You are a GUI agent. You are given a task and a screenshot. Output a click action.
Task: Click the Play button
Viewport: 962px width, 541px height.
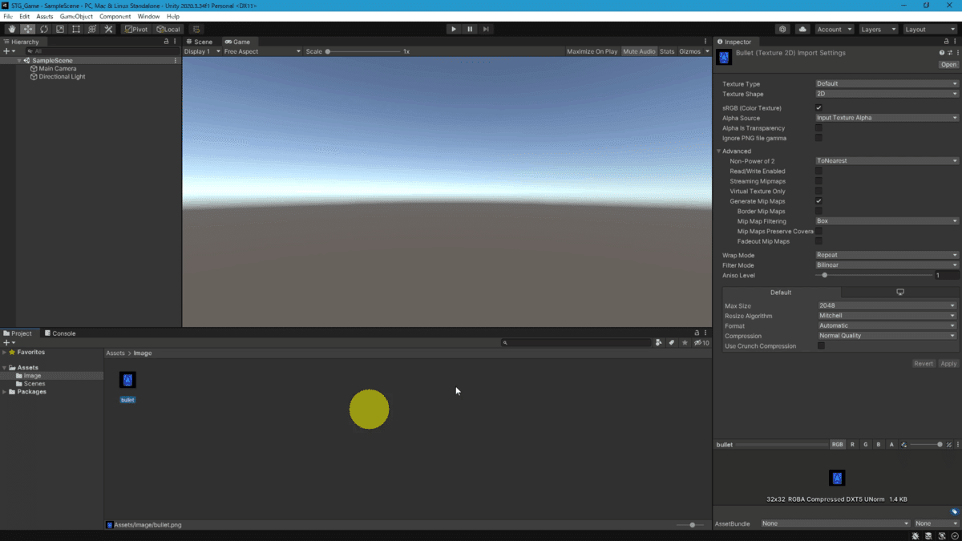tap(454, 29)
